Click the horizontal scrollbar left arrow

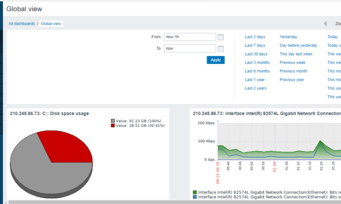point(6,202)
